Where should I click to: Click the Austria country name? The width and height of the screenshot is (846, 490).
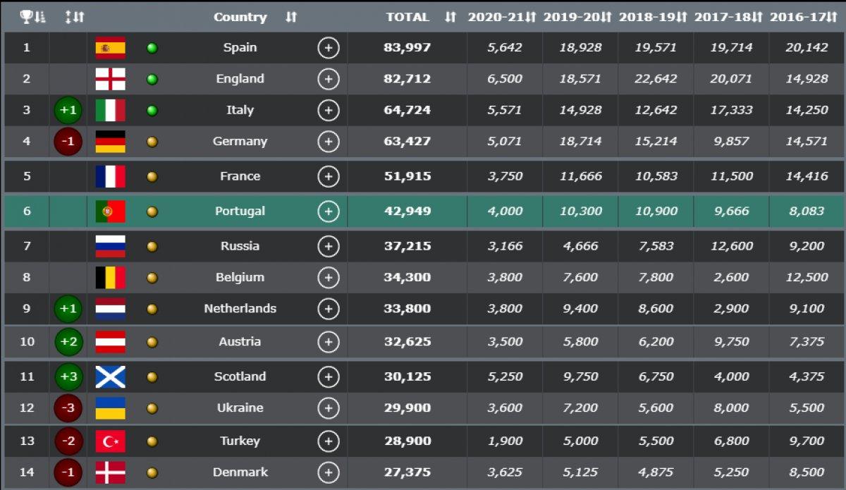(240, 342)
